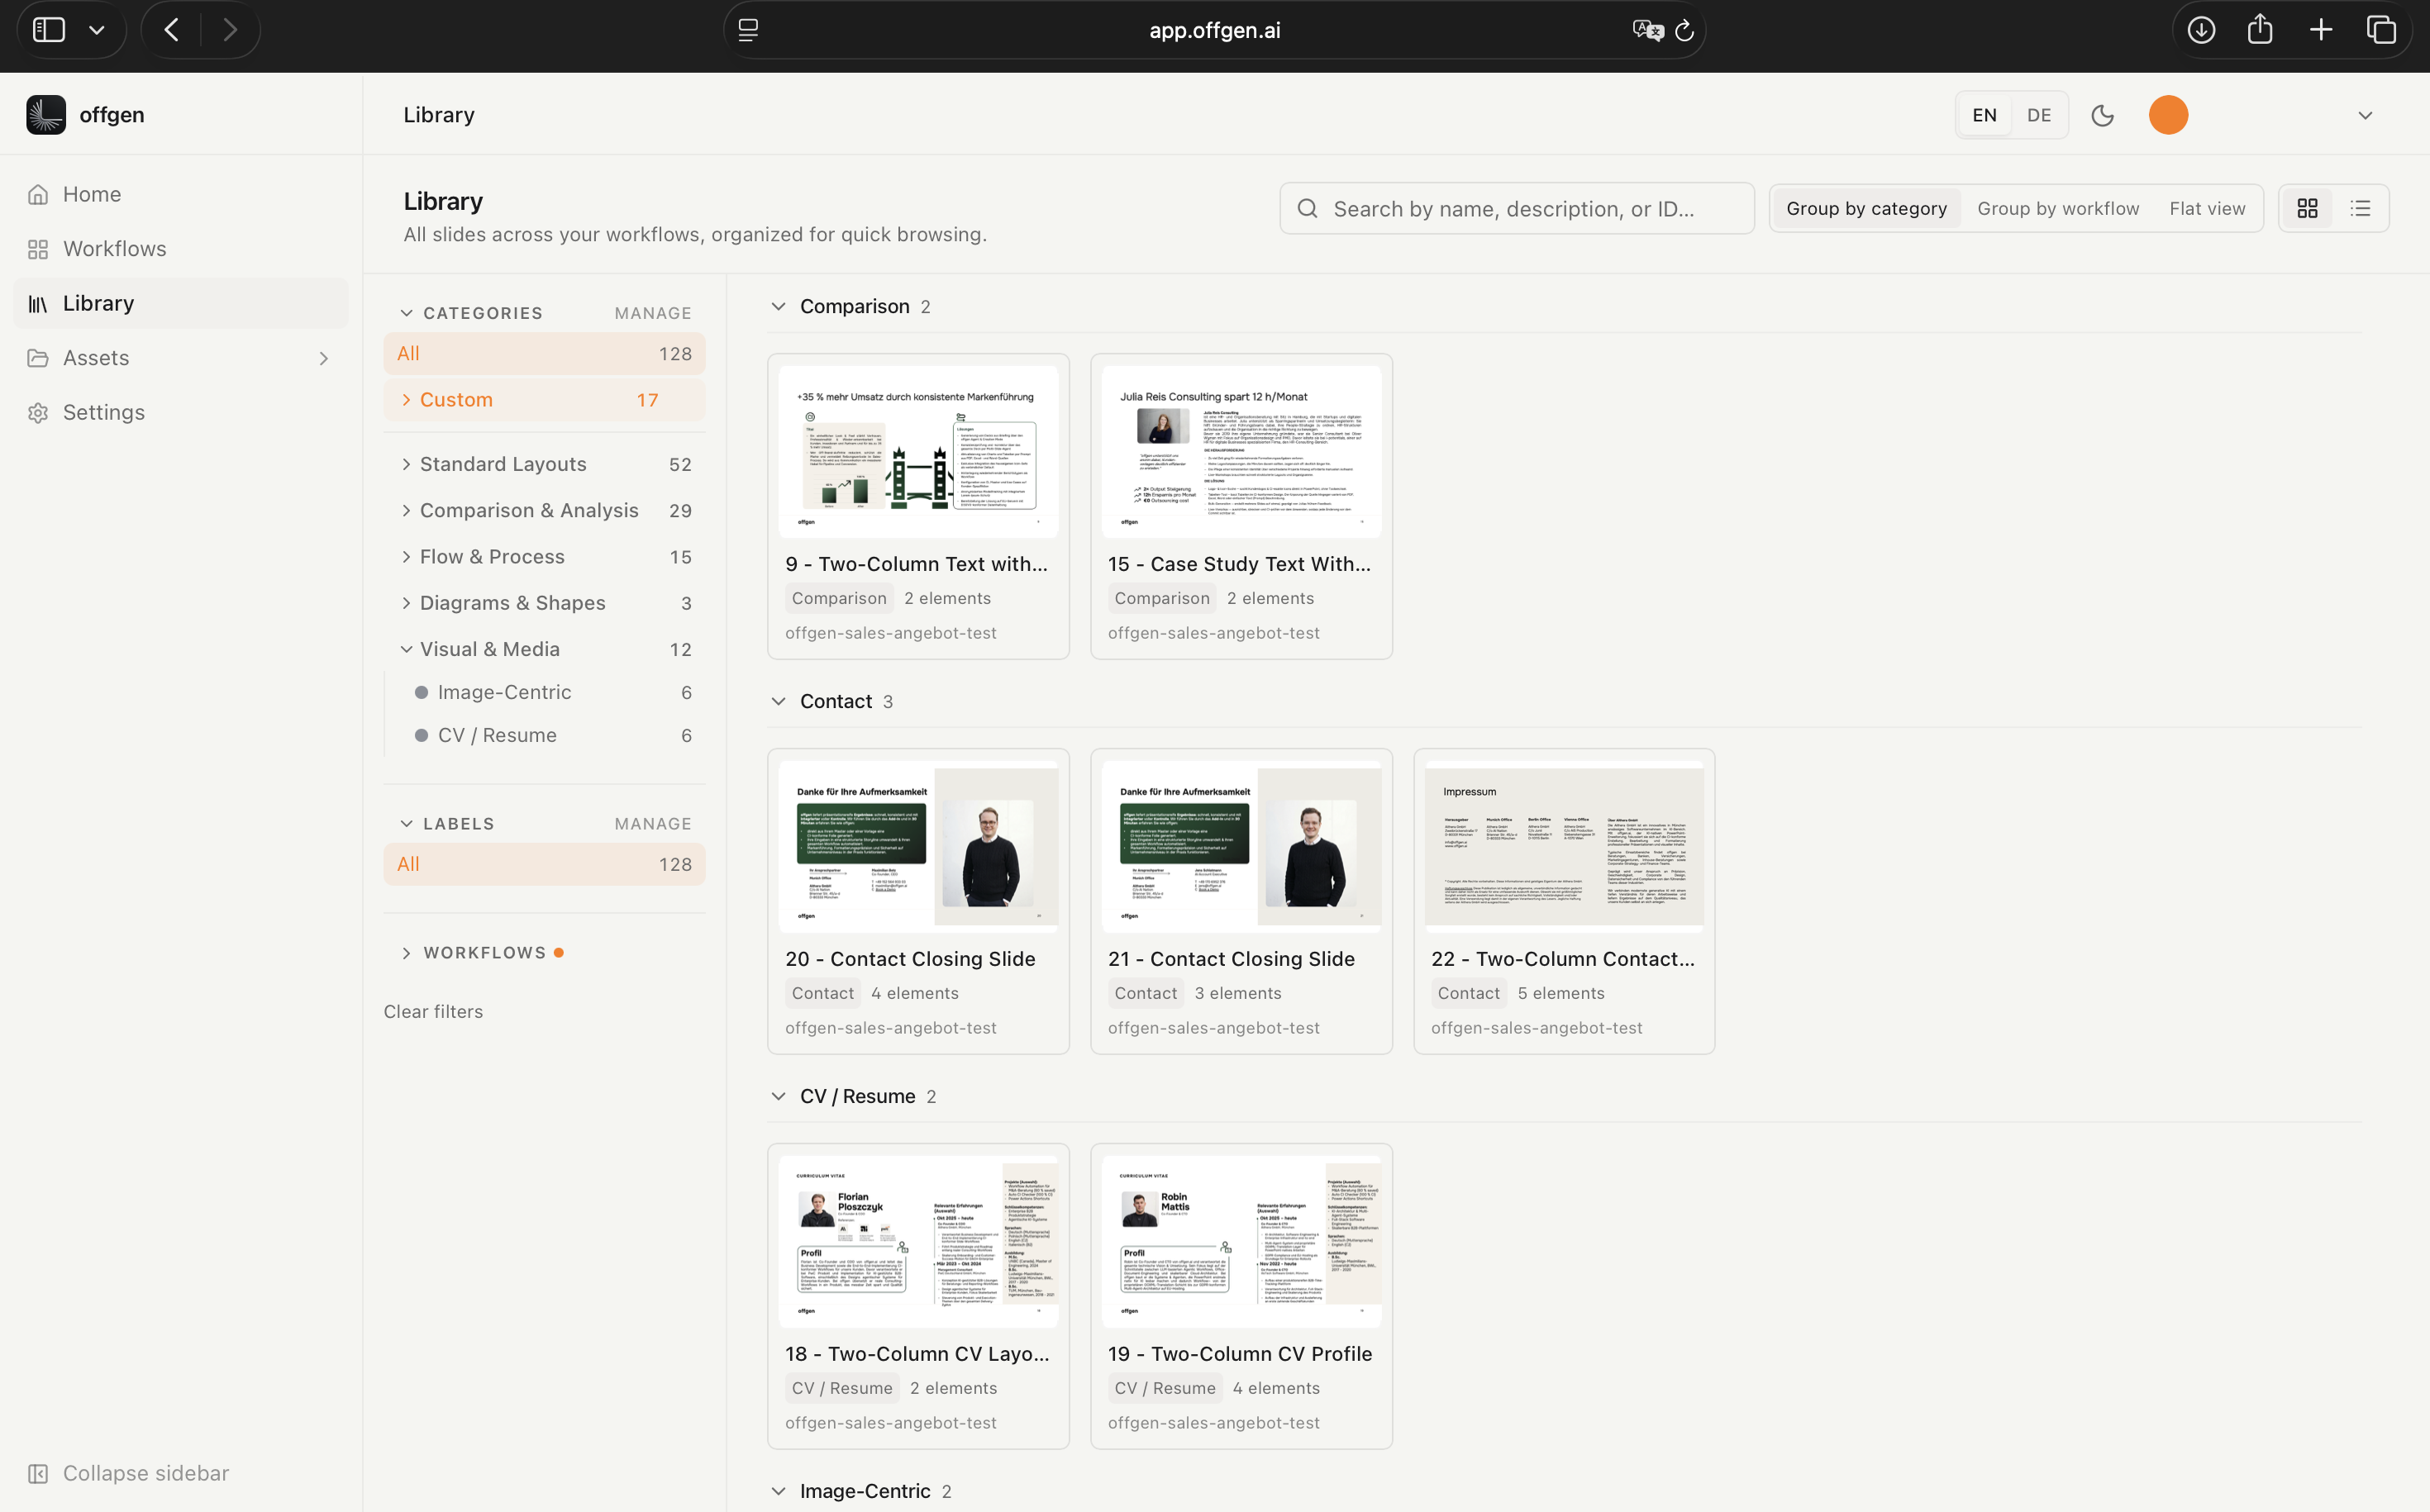Collapse the CATEGORIES section
This screenshot has height=1512, width=2430.
pos(406,313)
